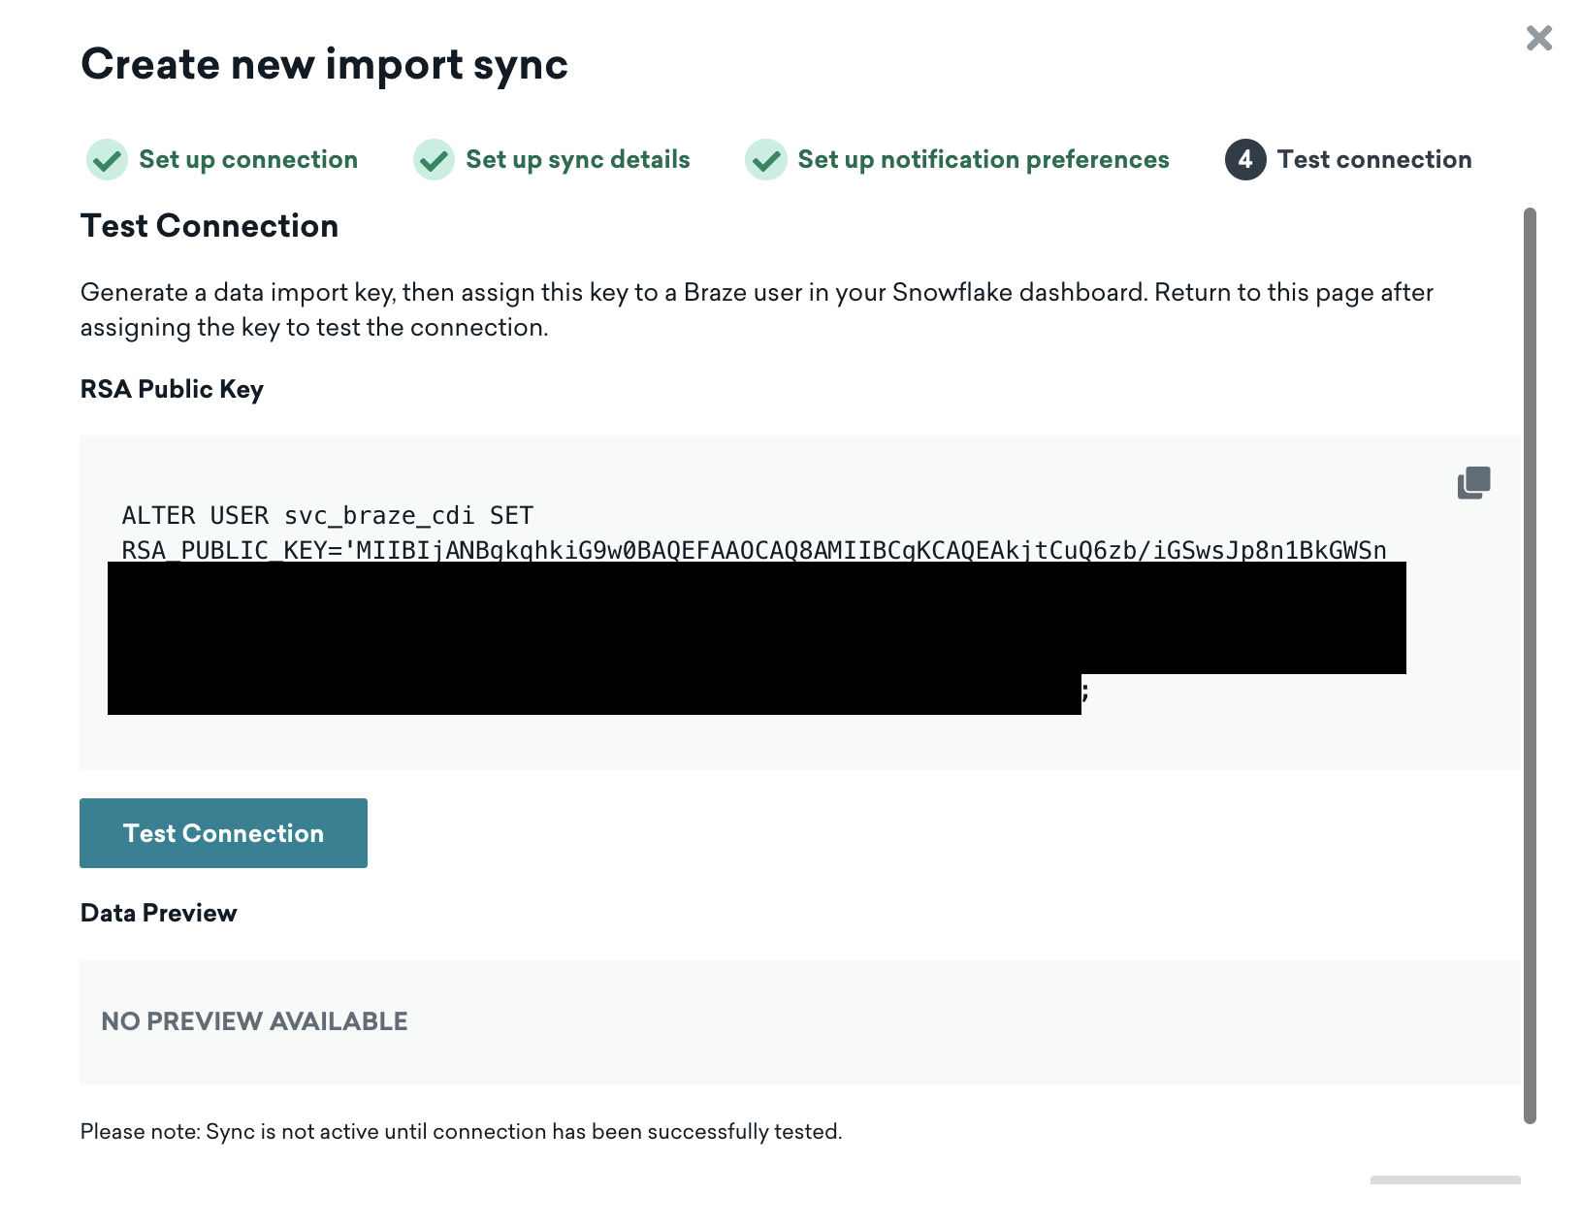Click the RSA Public Key label
Screen dimensions: 1581x1228
click(x=172, y=389)
